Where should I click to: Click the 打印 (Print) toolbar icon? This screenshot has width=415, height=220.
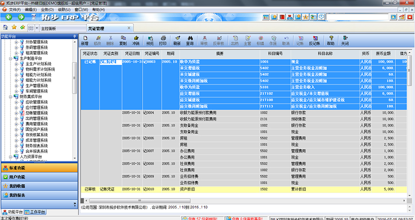point(163,40)
